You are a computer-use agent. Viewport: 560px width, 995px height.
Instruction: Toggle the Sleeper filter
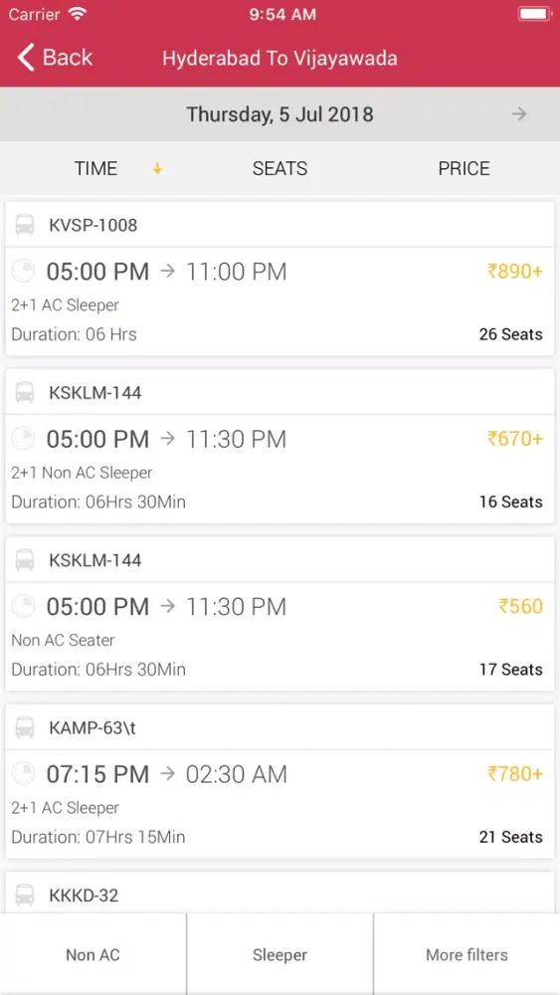pyautogui.click(x=280, y=954)
